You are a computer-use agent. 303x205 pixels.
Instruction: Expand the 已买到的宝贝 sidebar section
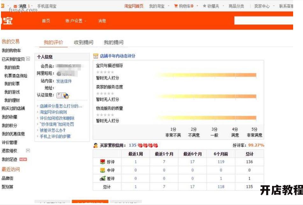click(x=28, y=59)
